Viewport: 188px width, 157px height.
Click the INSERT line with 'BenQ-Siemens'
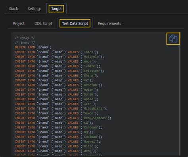coord(63,118)
